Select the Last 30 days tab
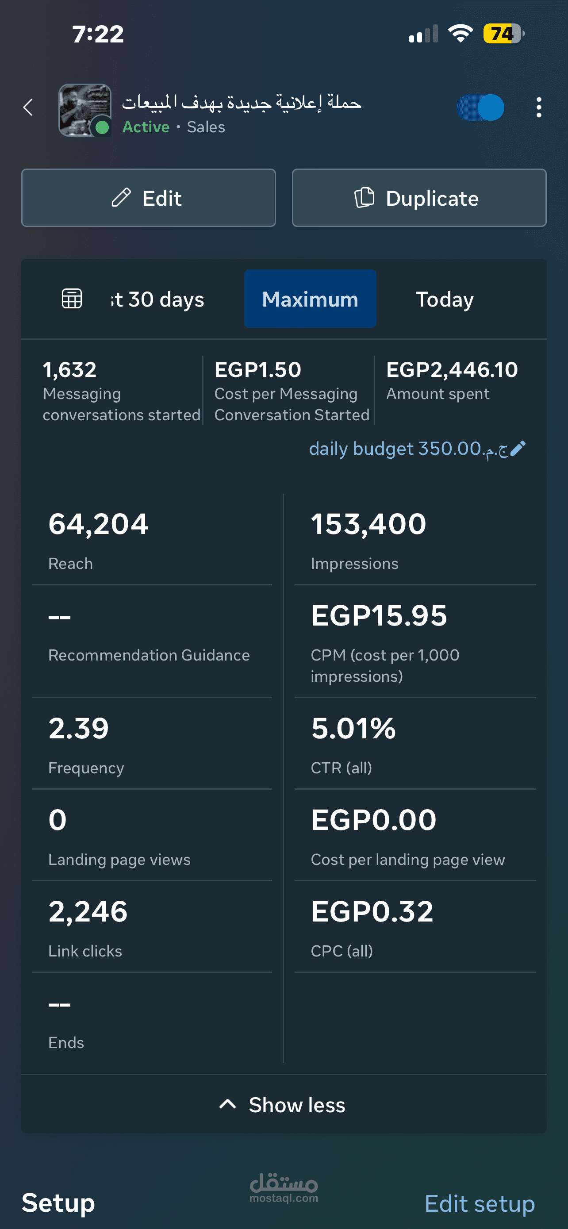 [157, 299]
